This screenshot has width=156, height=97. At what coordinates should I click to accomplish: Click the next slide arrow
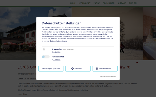pyautogui.click(x=154, y=35)
